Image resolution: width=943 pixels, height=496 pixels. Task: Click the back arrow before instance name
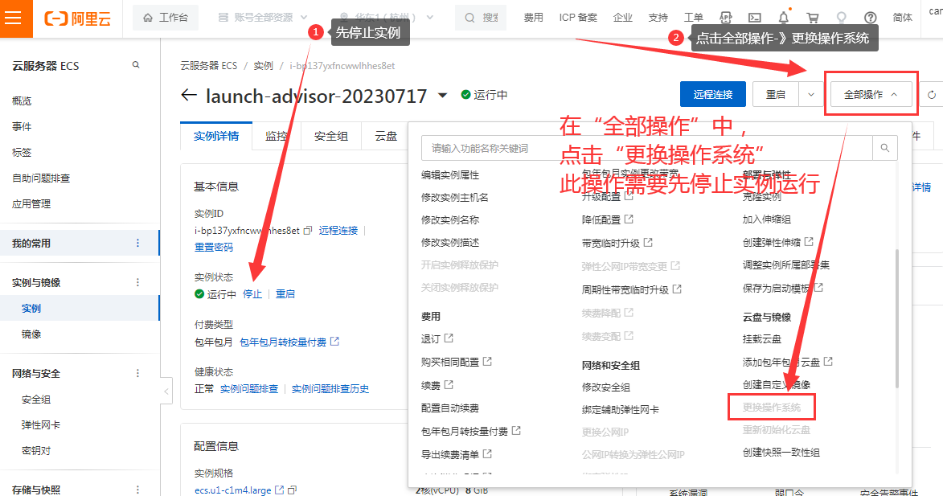tap(189, 96)
